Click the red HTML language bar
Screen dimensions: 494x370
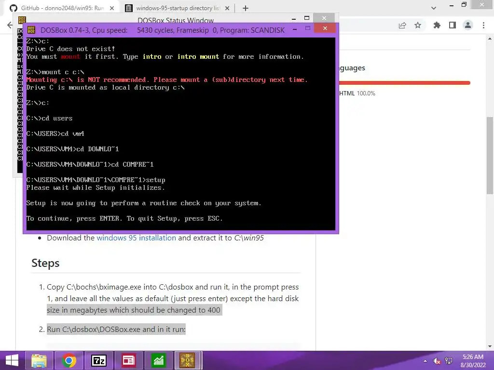click(x=405, y=83)
